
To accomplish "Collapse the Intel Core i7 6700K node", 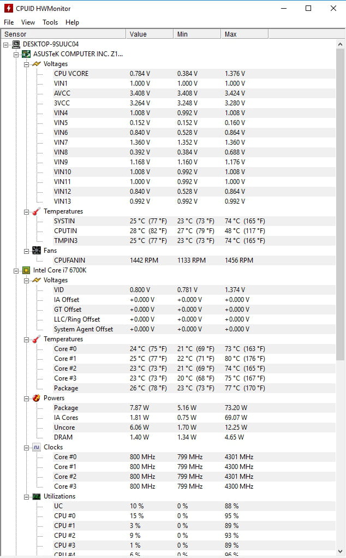I will coord(16,271).
